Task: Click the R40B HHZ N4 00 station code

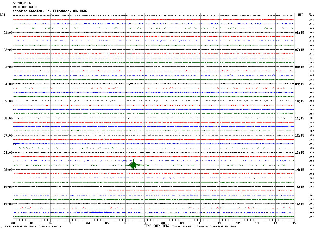Action: click(x=26, y=7)
